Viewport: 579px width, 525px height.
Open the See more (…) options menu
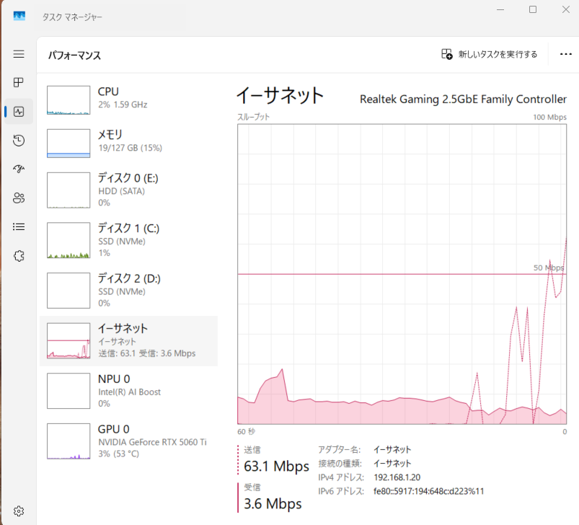(x=565, y=54)
